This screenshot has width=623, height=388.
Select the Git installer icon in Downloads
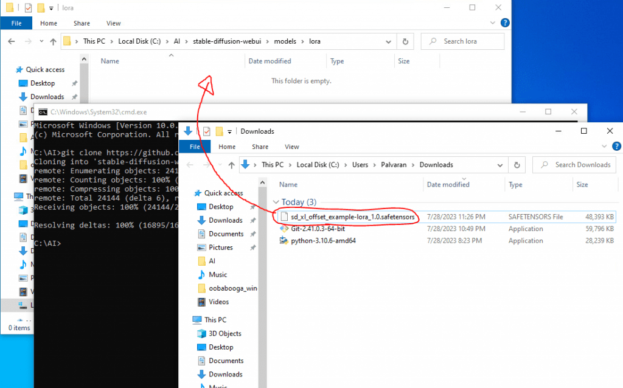[x=284, y=229]
